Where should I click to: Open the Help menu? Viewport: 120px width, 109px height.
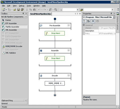pyautogui.click(x=44, y=6)
